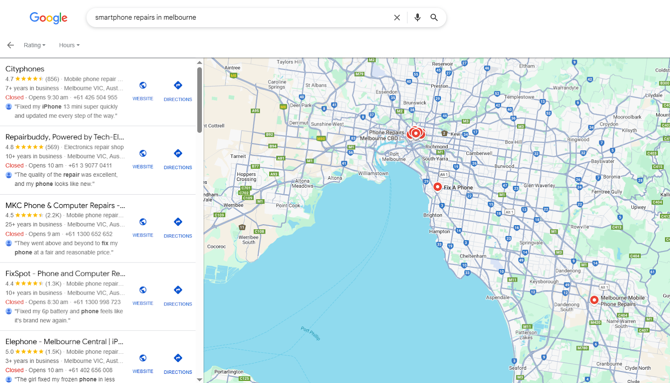670x383 pixels.
Task: Click Cityphones iPhone 13 mini review text
Action: point(66,111)
